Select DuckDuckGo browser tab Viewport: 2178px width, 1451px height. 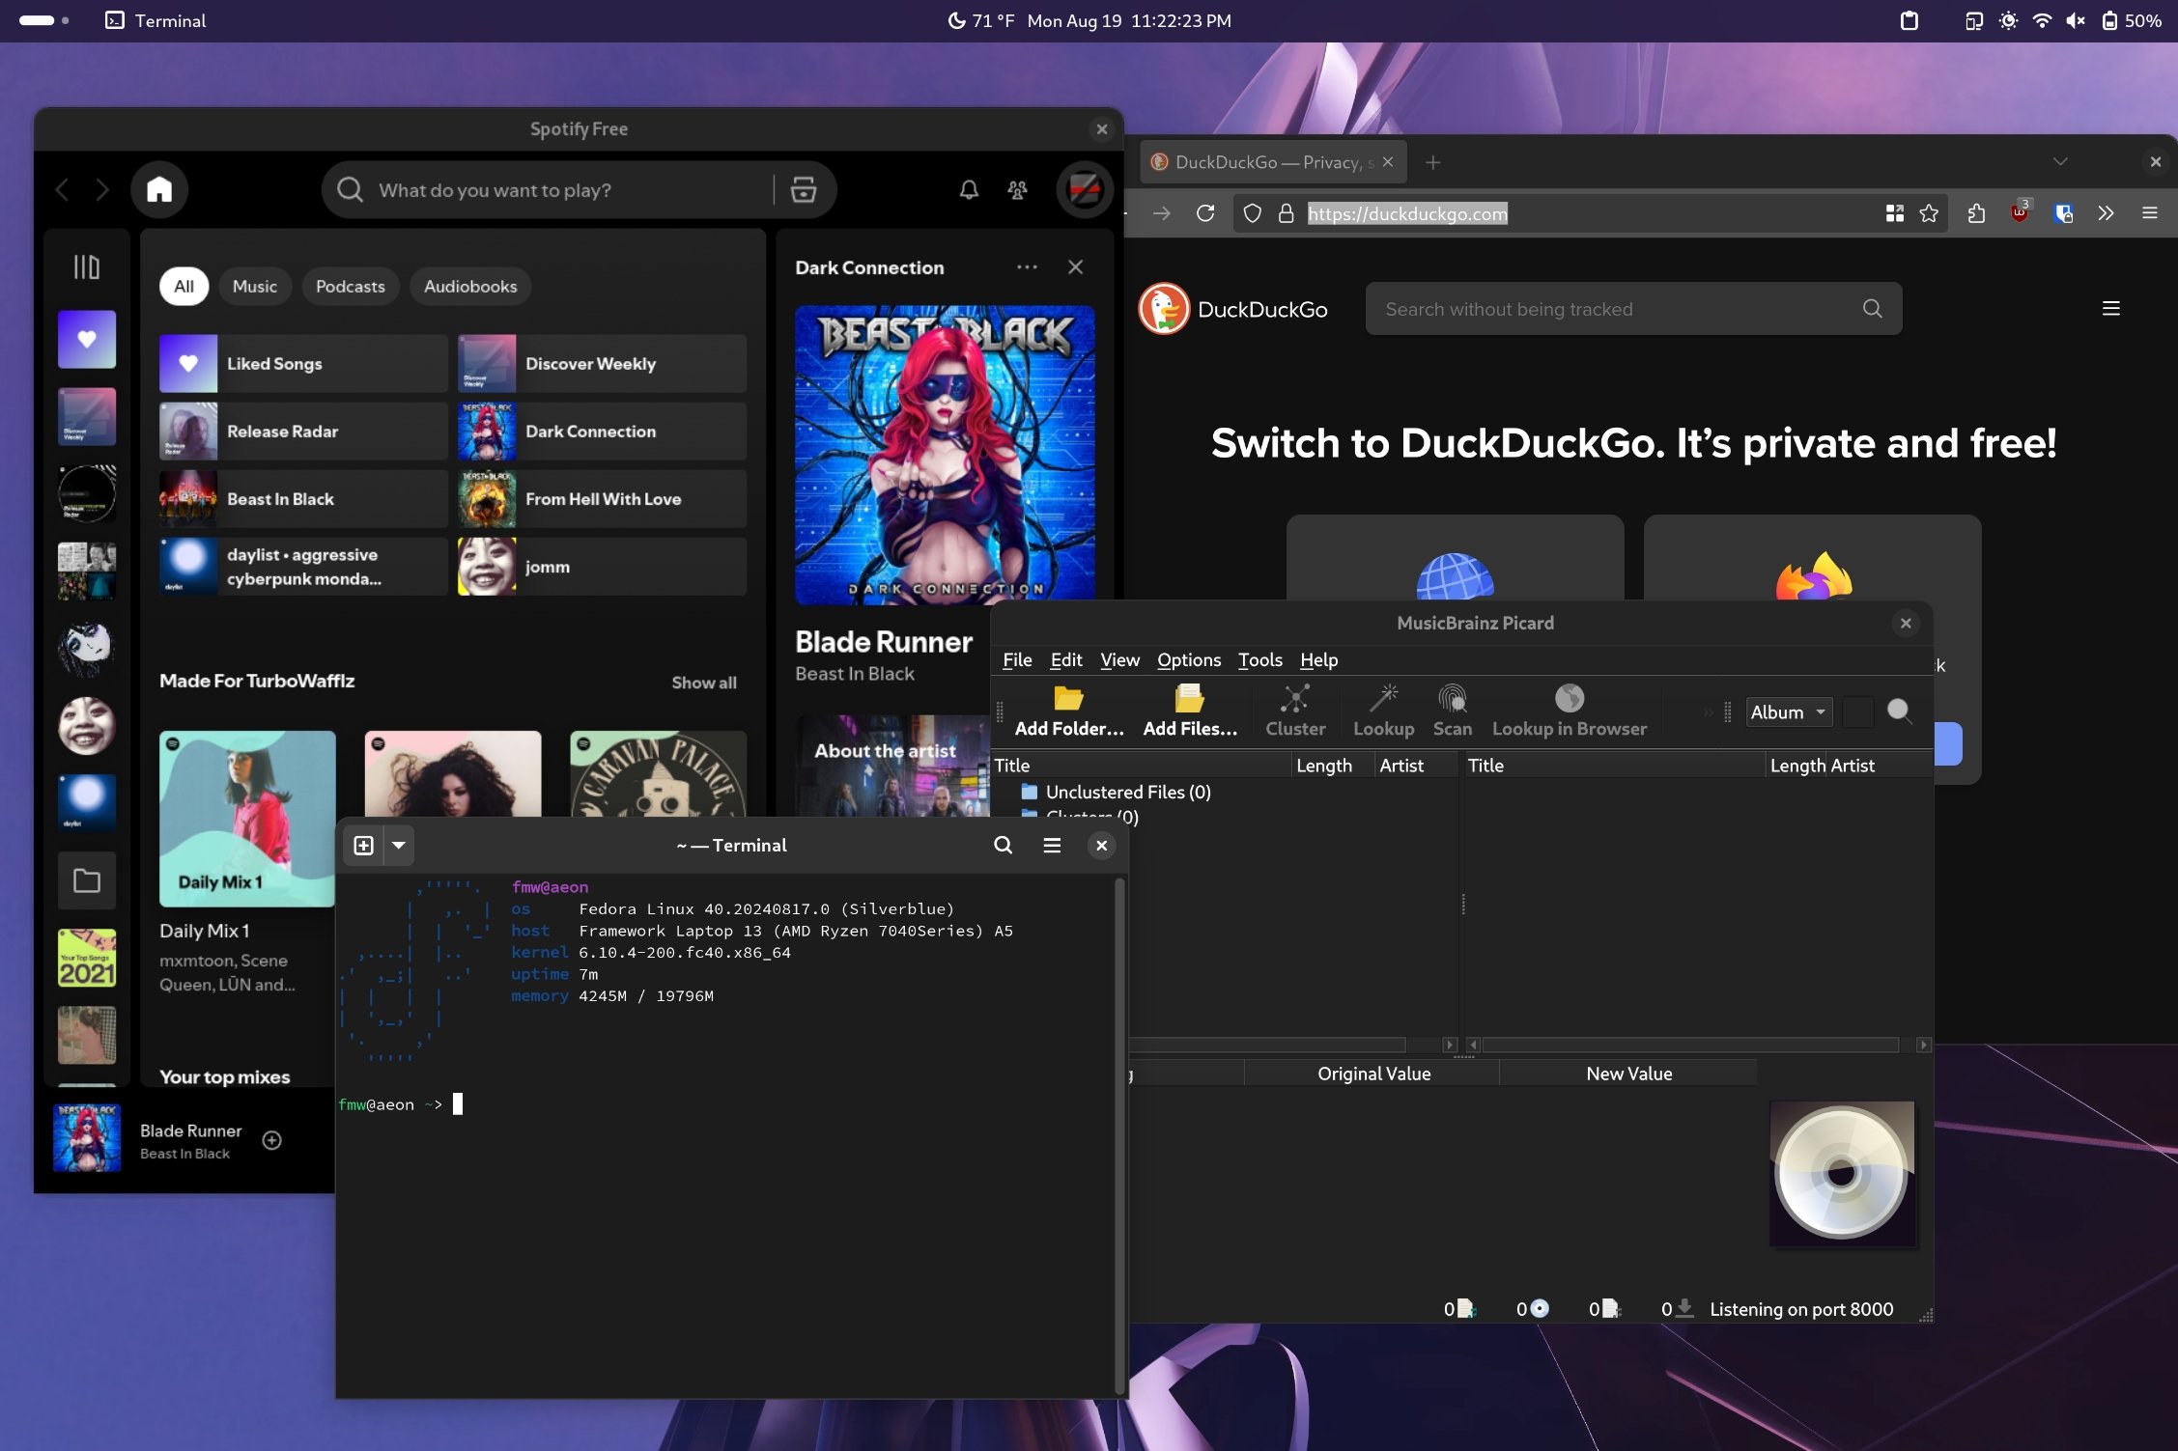(x=1273, y=162)
